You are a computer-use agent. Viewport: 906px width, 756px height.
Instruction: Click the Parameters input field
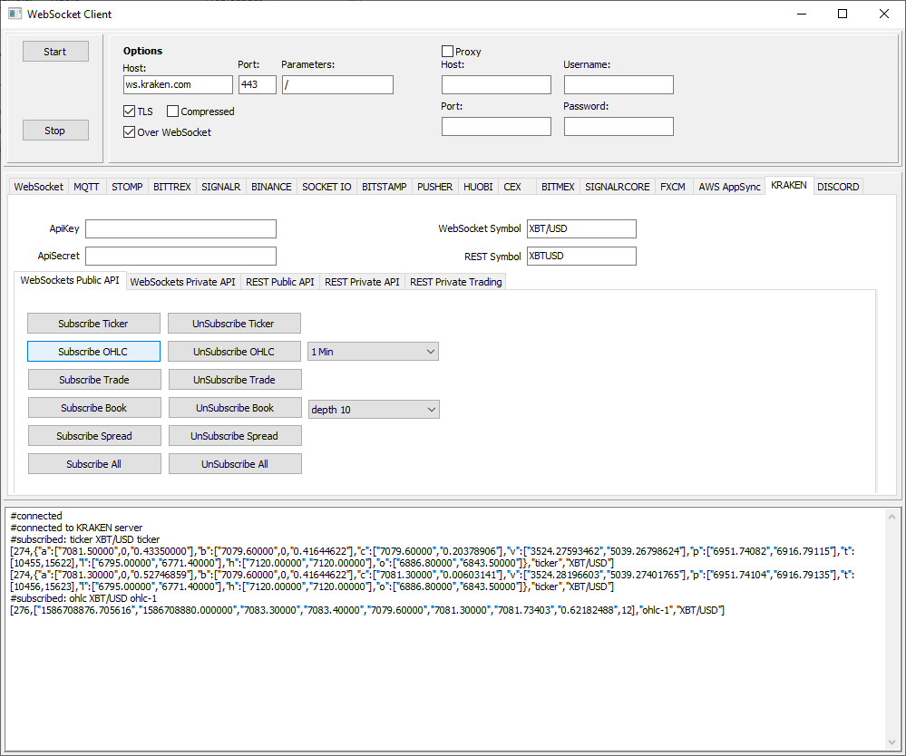tap(337, 84)
